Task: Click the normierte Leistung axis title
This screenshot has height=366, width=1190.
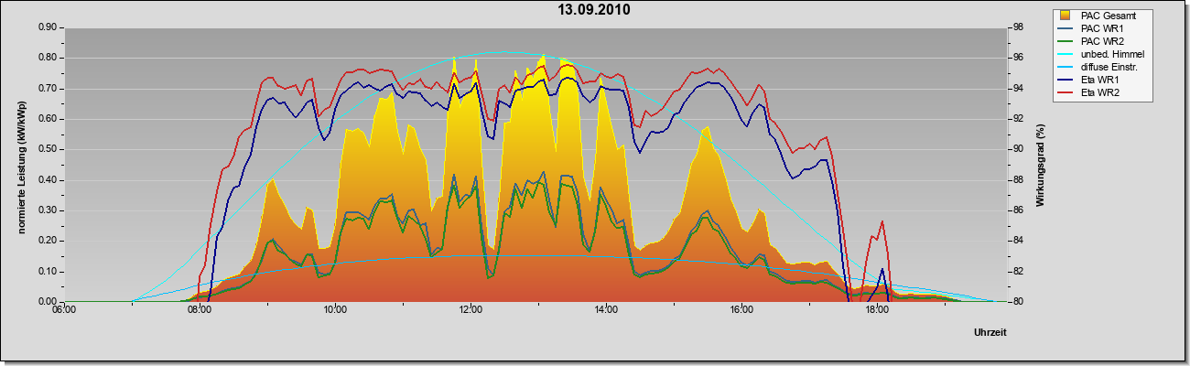Action: pyautogui.click(x=20, y=165)
